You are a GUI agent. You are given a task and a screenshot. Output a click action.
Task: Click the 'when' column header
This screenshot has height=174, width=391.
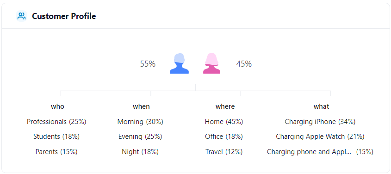(x=142, y=106)
